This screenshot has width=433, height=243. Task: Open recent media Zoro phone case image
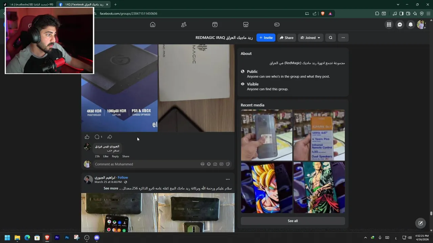[x=319, y=188]
